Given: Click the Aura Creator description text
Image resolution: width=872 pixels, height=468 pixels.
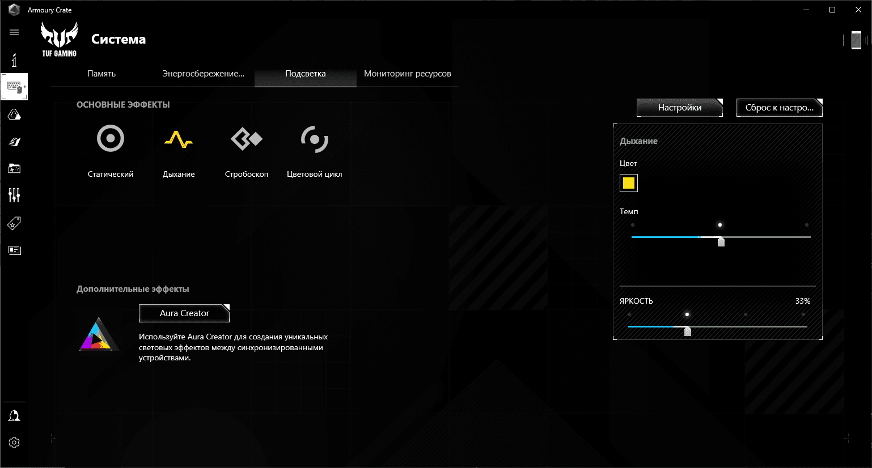Looking at the screenshot, I should coord(234,347).
